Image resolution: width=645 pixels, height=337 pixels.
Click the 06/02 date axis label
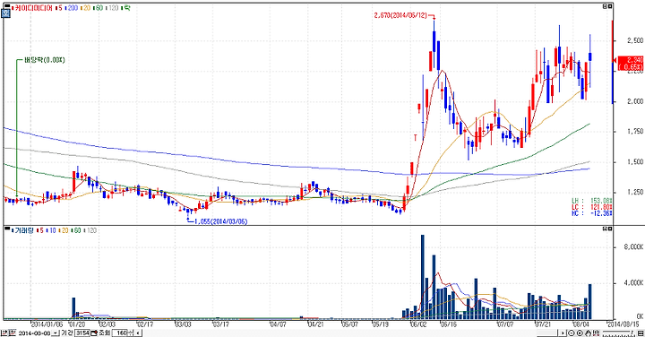(x=418, y=324)
